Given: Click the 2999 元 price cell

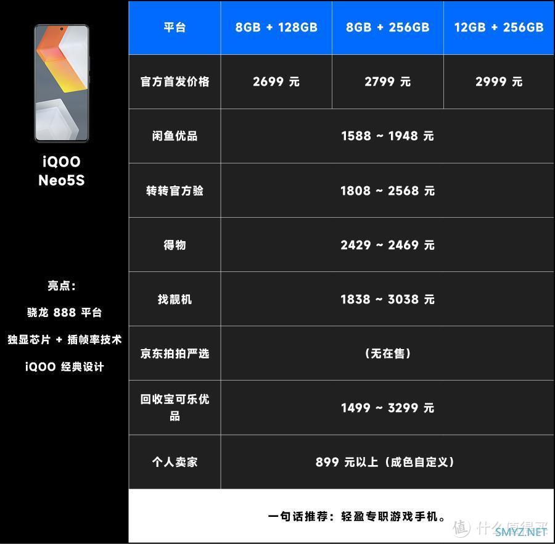Looking at the screenshot, I should point(499,82).
